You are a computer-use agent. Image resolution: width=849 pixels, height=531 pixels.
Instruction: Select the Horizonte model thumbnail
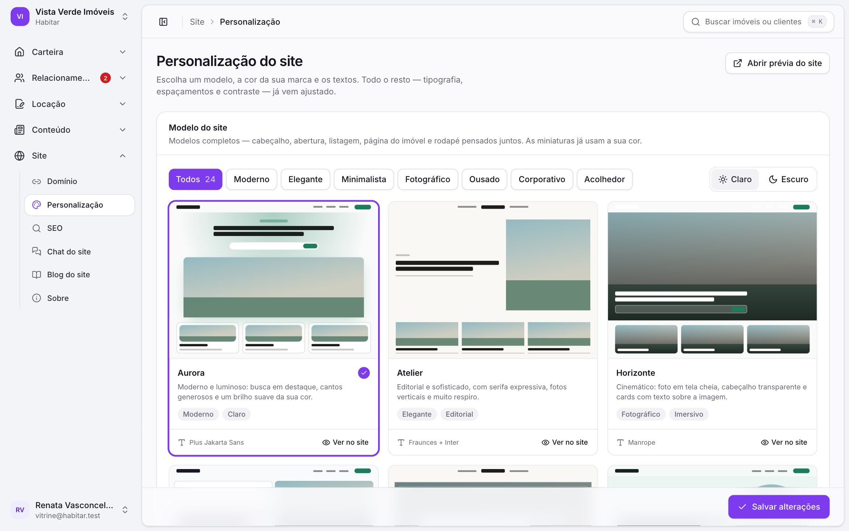pyautogui.click(x=712, y=280)
